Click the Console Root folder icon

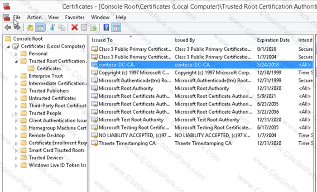[x=8, y=38]
